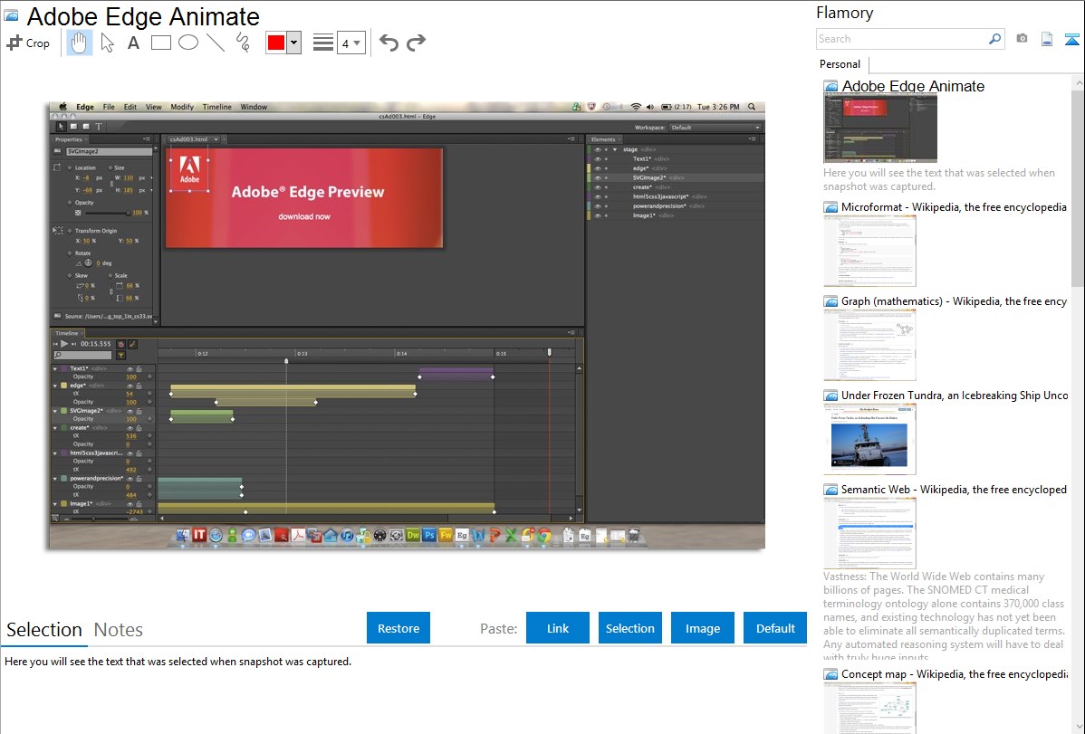Click the line thickness icon

(x=322, y=43)
